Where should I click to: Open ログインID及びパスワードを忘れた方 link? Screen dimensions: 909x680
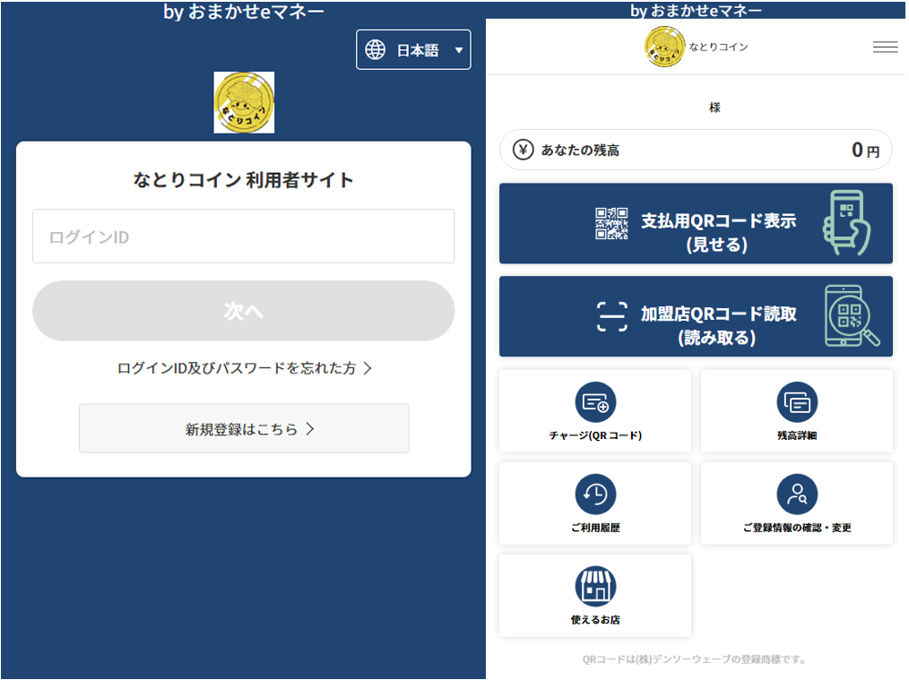point(244,368)
